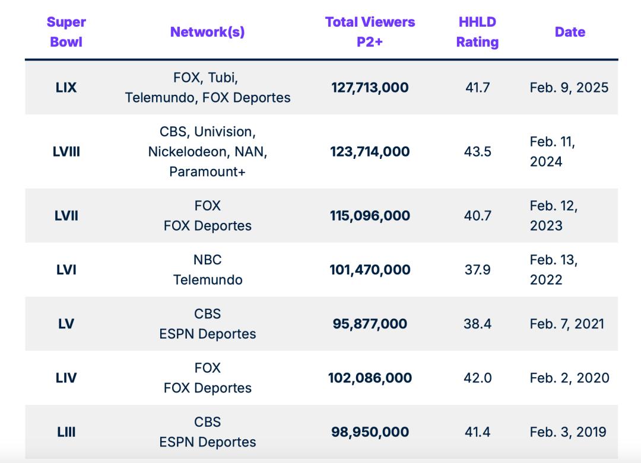Viewport: 641px width, 463px height.
Task: Select the NBC Telemundo networks cell
Action: [x=207, y=270]
